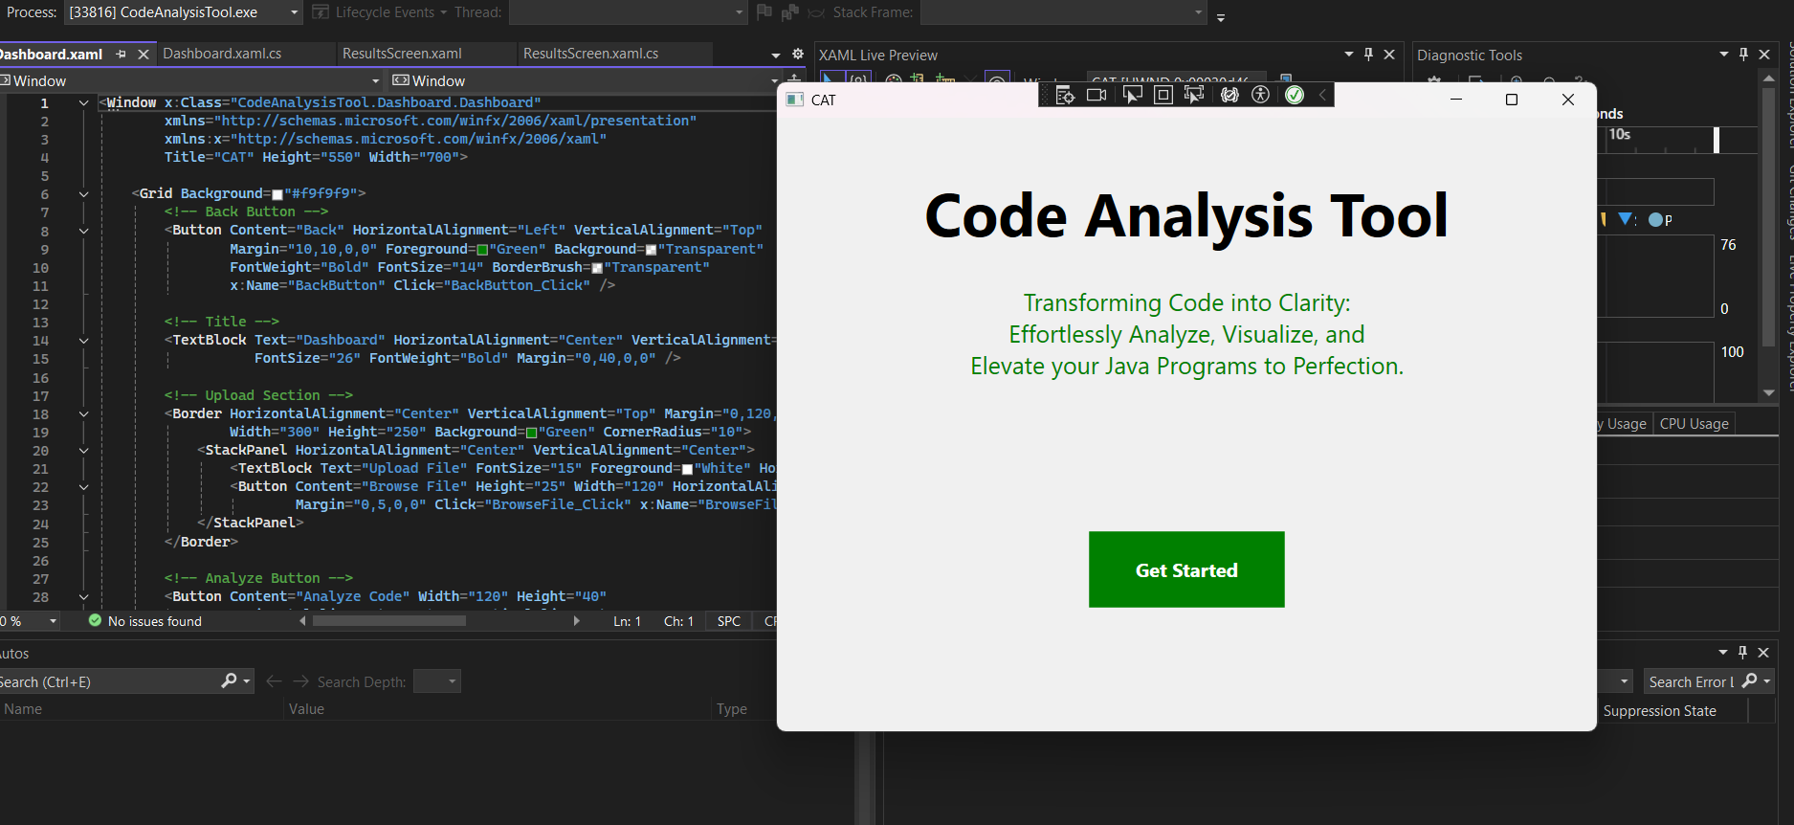Collapse the TextBlock element at line 14

[x=84, y=341]
